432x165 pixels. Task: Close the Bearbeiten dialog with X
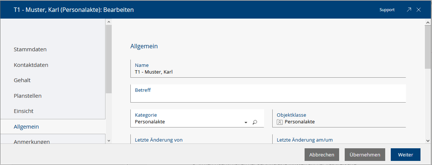tap(419, 10)
